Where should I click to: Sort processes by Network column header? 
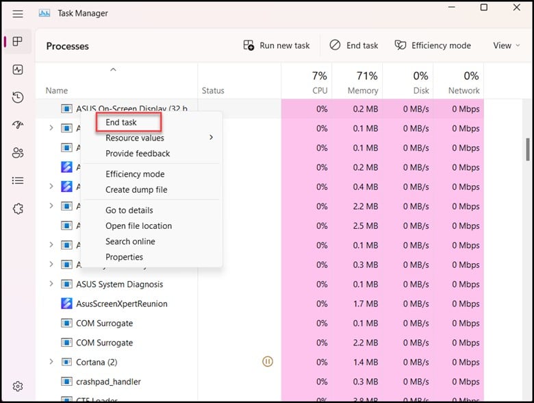tap(459, 82)
